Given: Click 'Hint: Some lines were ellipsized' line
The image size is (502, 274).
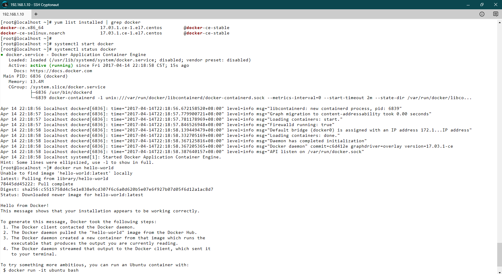Looking at the screenshot, I should point(77,163).
